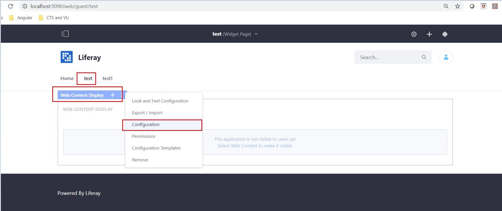This screenshot has width=502, height=211.
Task: Add content via Web Content Display plus icon
Action: point(112,95)
